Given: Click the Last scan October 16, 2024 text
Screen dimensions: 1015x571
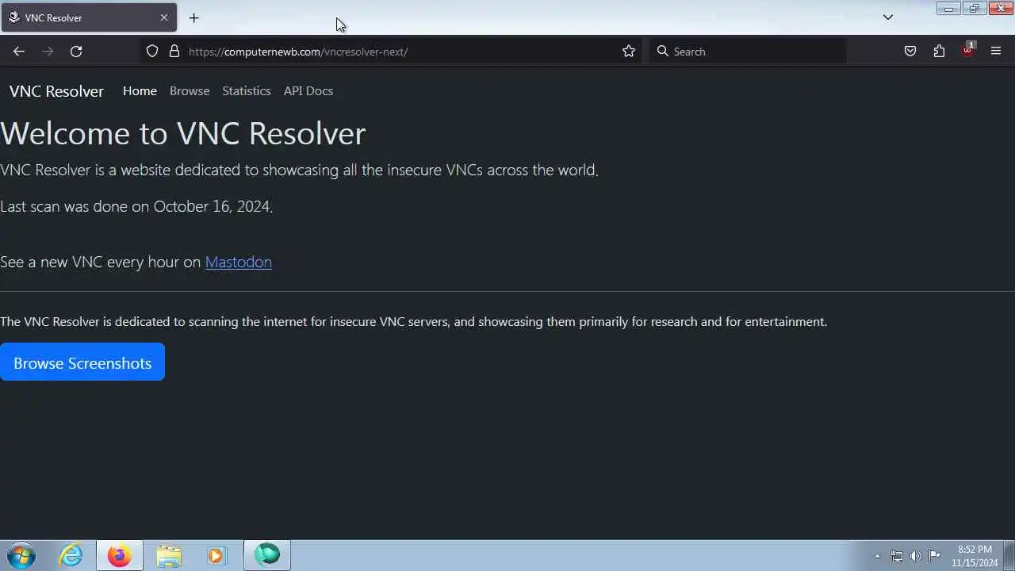Looking at the screenshot, I should (x=136, y=206).
